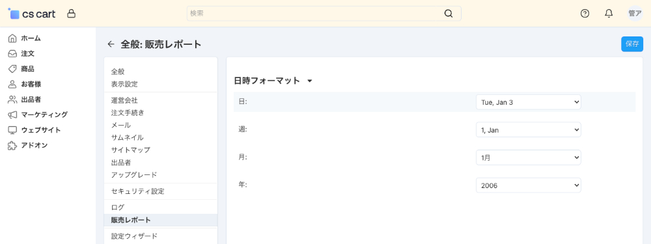Click the lock icon beside the logo
Viewport: 651px width, 244px height.
coord(72,14)
